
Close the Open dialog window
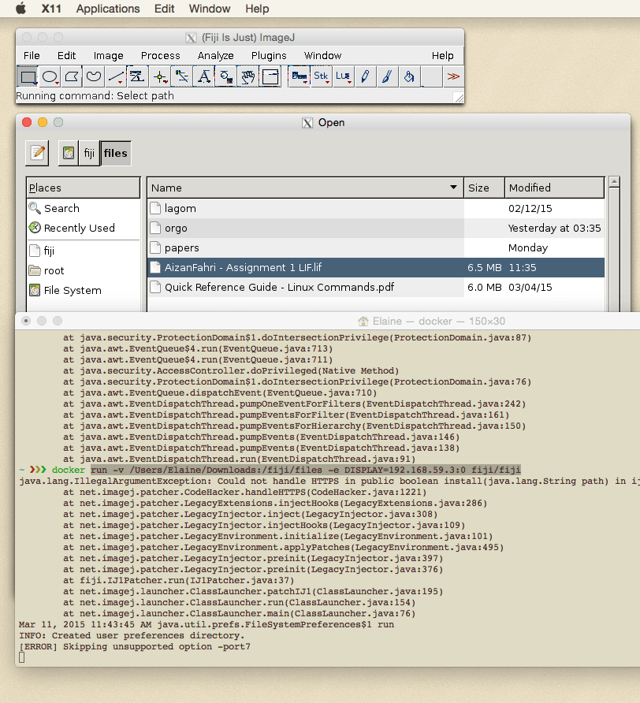pos(27,122)
